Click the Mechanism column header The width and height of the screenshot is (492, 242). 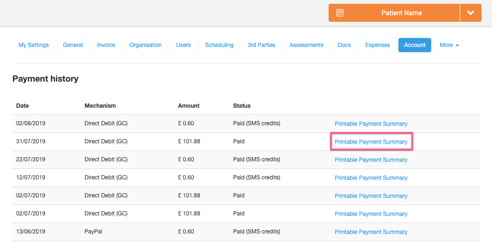(x=100, y=106)
